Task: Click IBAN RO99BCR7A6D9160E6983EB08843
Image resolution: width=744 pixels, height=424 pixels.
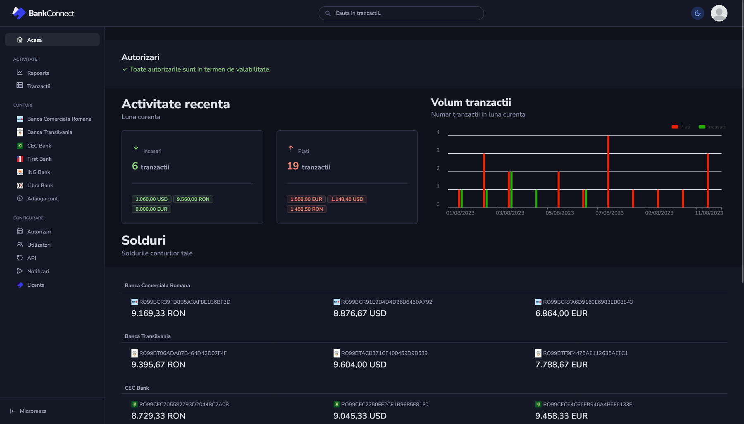Action: pos(588,302)
